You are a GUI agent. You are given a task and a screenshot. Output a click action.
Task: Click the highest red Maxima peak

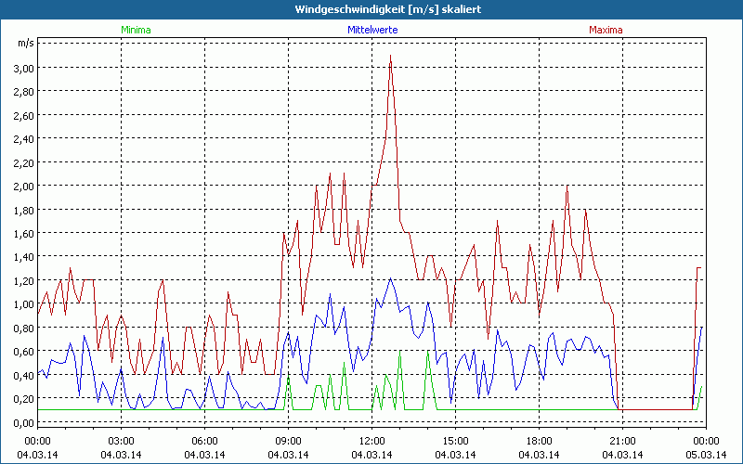coord(390,56)
